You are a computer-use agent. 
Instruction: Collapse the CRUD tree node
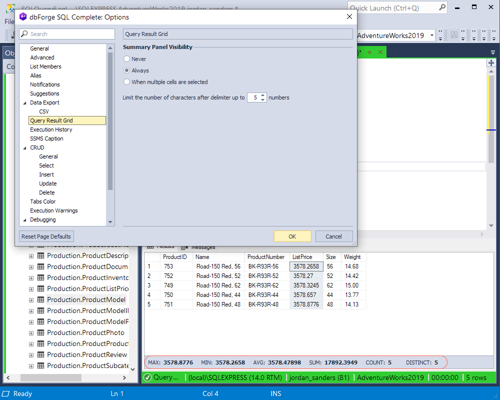click(25, 147)
